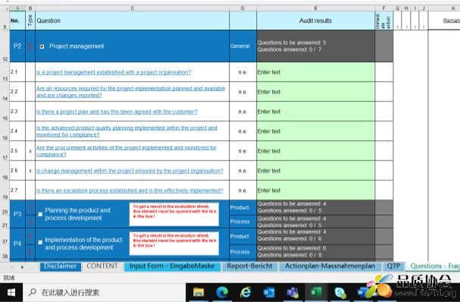Click the 'No.' header cell

tap(17, 20)
